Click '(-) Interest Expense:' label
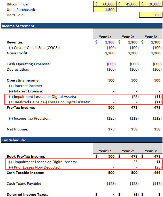The width and height of the screenshot is (163, 197). tap(26, 91)
